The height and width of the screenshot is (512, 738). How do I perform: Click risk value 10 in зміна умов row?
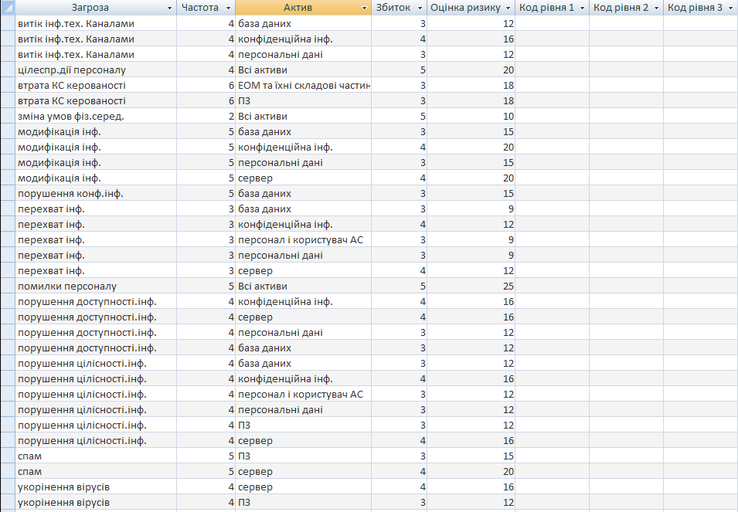[x=471, y=116]
